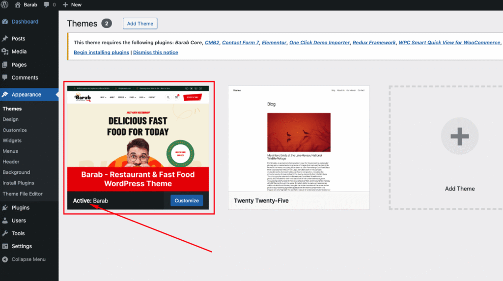The width and height of the screenshot is (503, 281).
Task: Click the theme count badge 2
Action: (x=107, y=24)
